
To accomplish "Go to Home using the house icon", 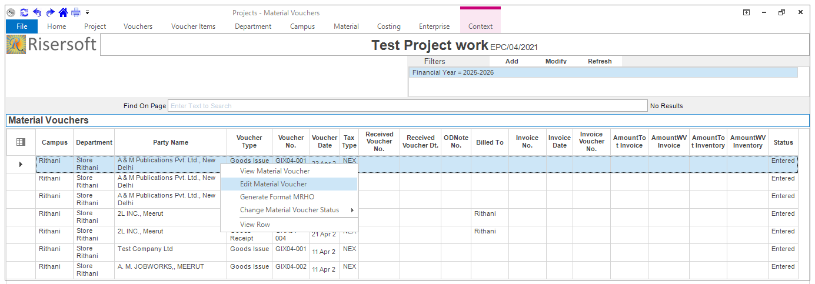I will tap(63, 12).
